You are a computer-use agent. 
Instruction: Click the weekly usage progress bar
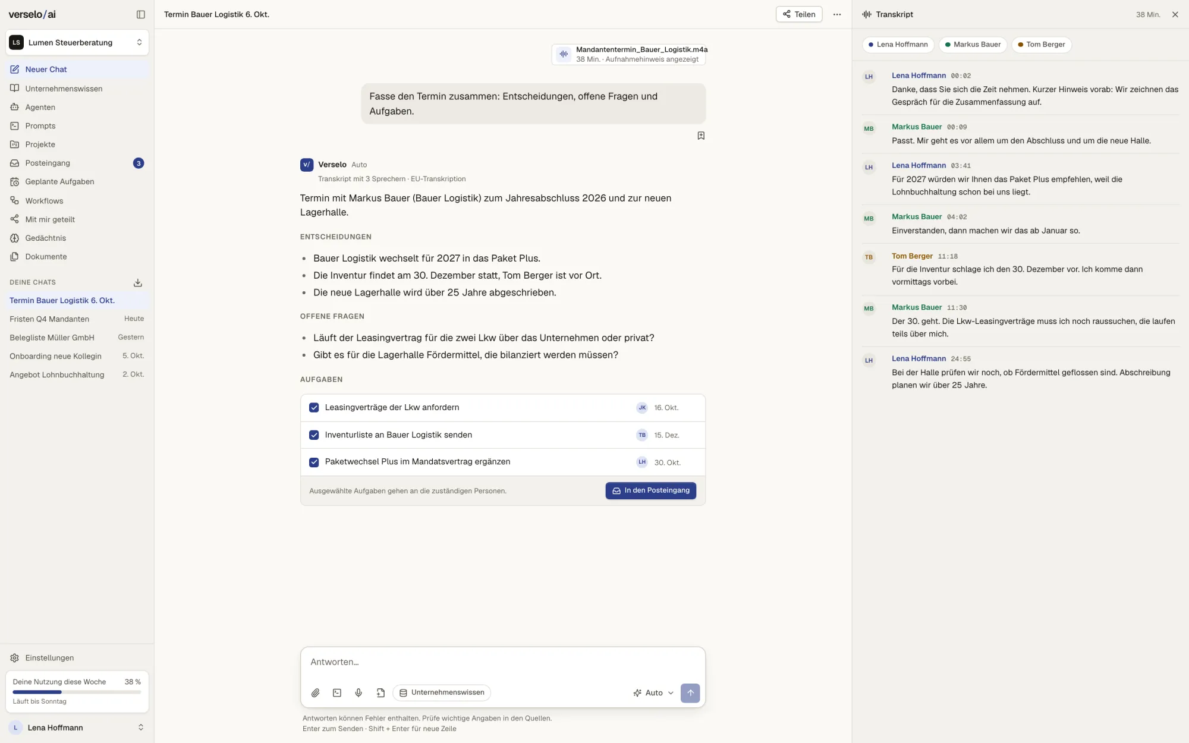pos(77,692)
